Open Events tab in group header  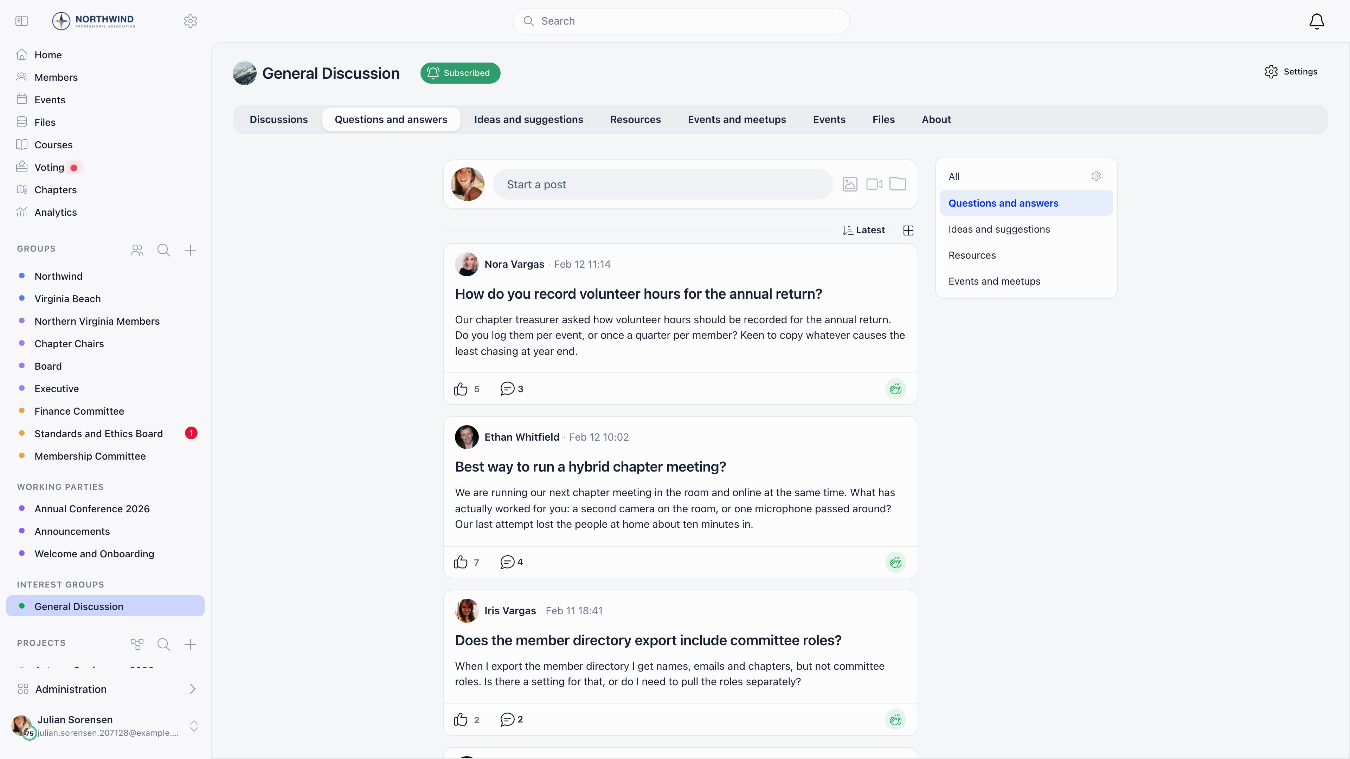tap(829, 119)
